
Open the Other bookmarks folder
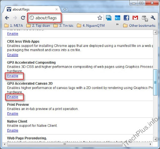(139, 26)
